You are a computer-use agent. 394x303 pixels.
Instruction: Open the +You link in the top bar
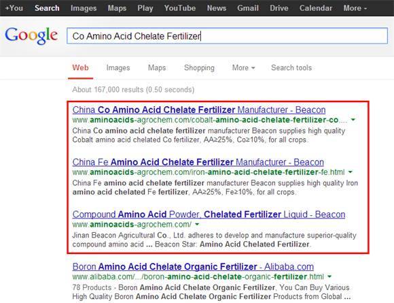[14, 8]
